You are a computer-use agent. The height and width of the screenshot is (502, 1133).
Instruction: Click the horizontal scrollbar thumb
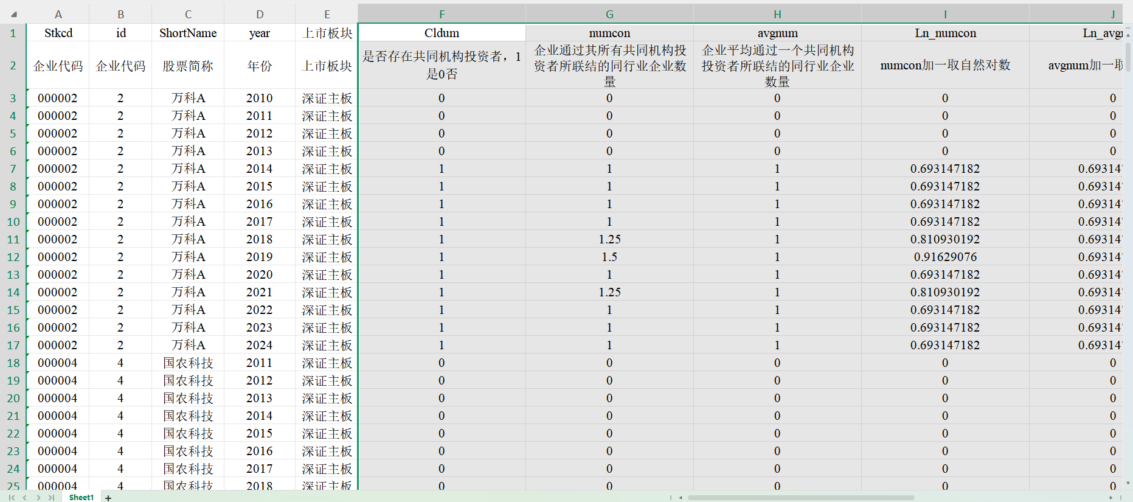click(800, 498)
